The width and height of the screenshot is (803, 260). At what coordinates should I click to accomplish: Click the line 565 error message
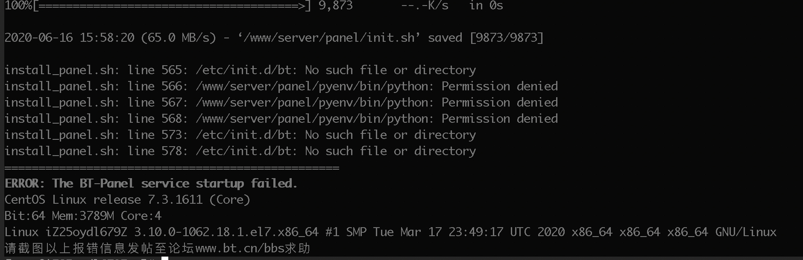(240, 70)
